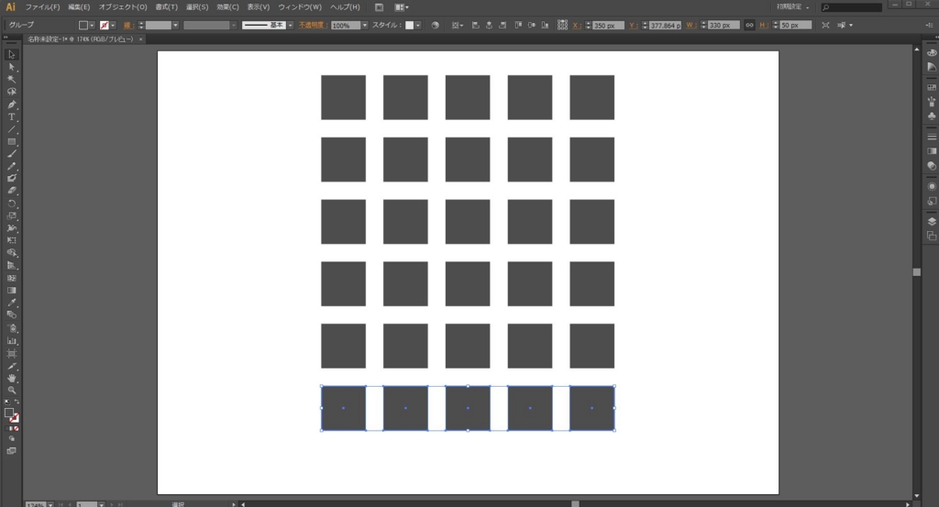Click Isolate Selected Object icon

[826, 25]
